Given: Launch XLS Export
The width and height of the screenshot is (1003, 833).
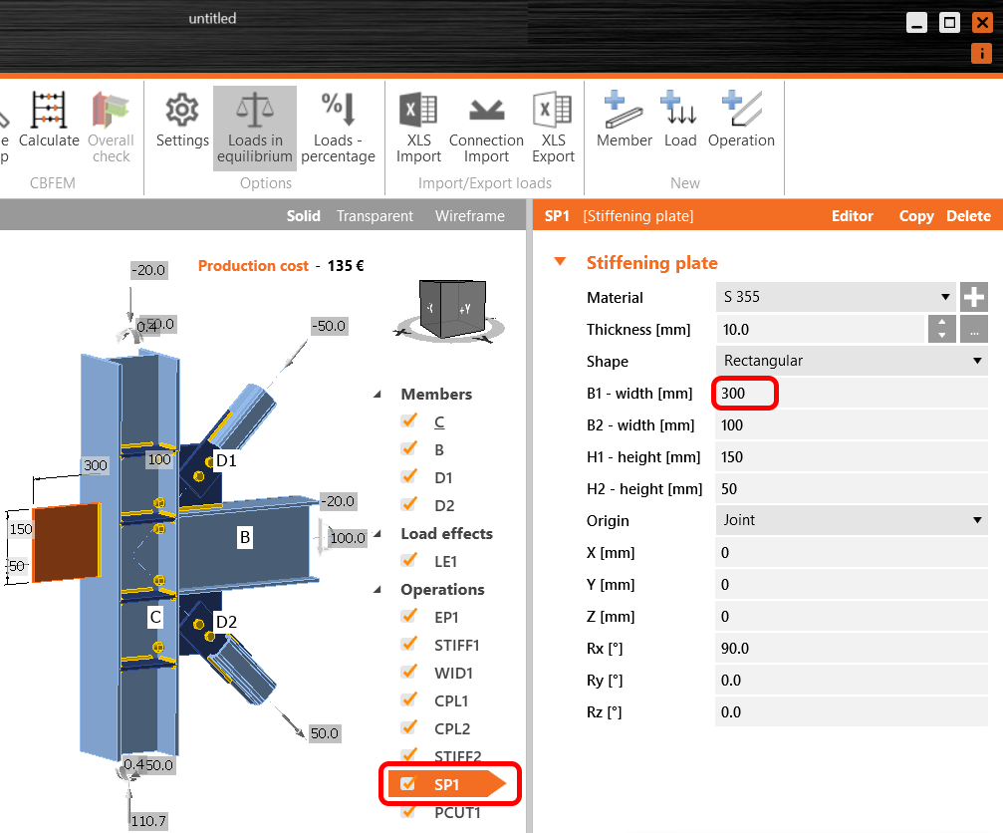Looking at the screenshot, I should click(553, 120).
